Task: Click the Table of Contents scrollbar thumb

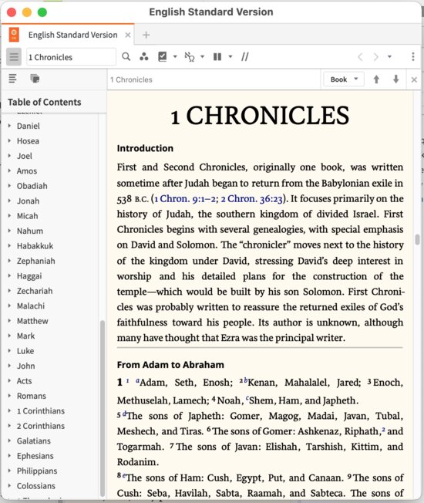Action: (103, 408)
